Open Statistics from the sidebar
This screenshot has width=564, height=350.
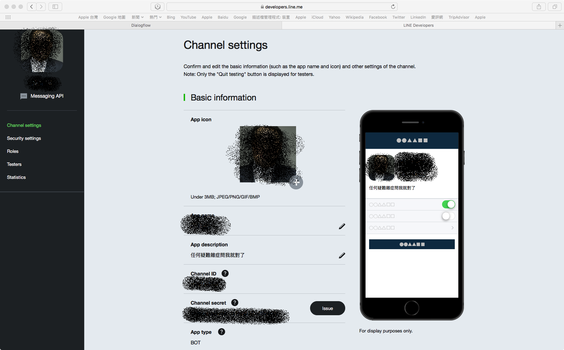(16, 177)
